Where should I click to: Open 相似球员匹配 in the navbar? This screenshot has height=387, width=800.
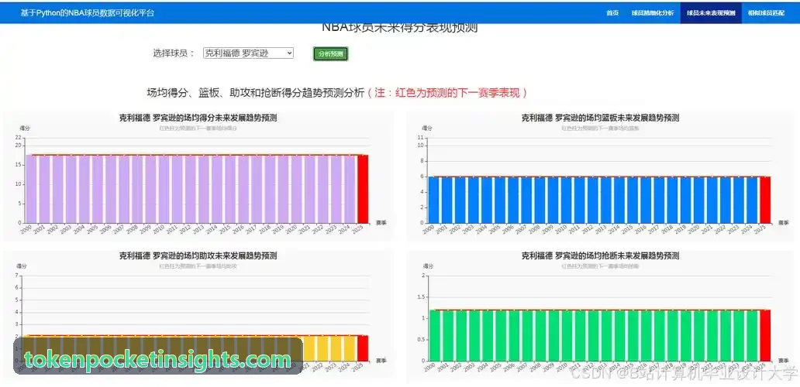click(x=767, y=13)
